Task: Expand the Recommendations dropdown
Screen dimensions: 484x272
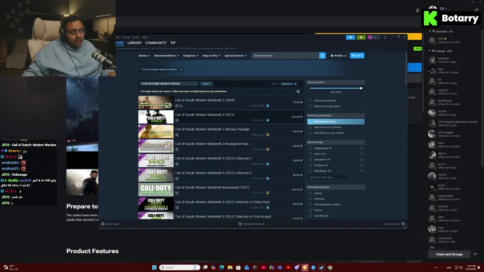Action: (166, 56)
